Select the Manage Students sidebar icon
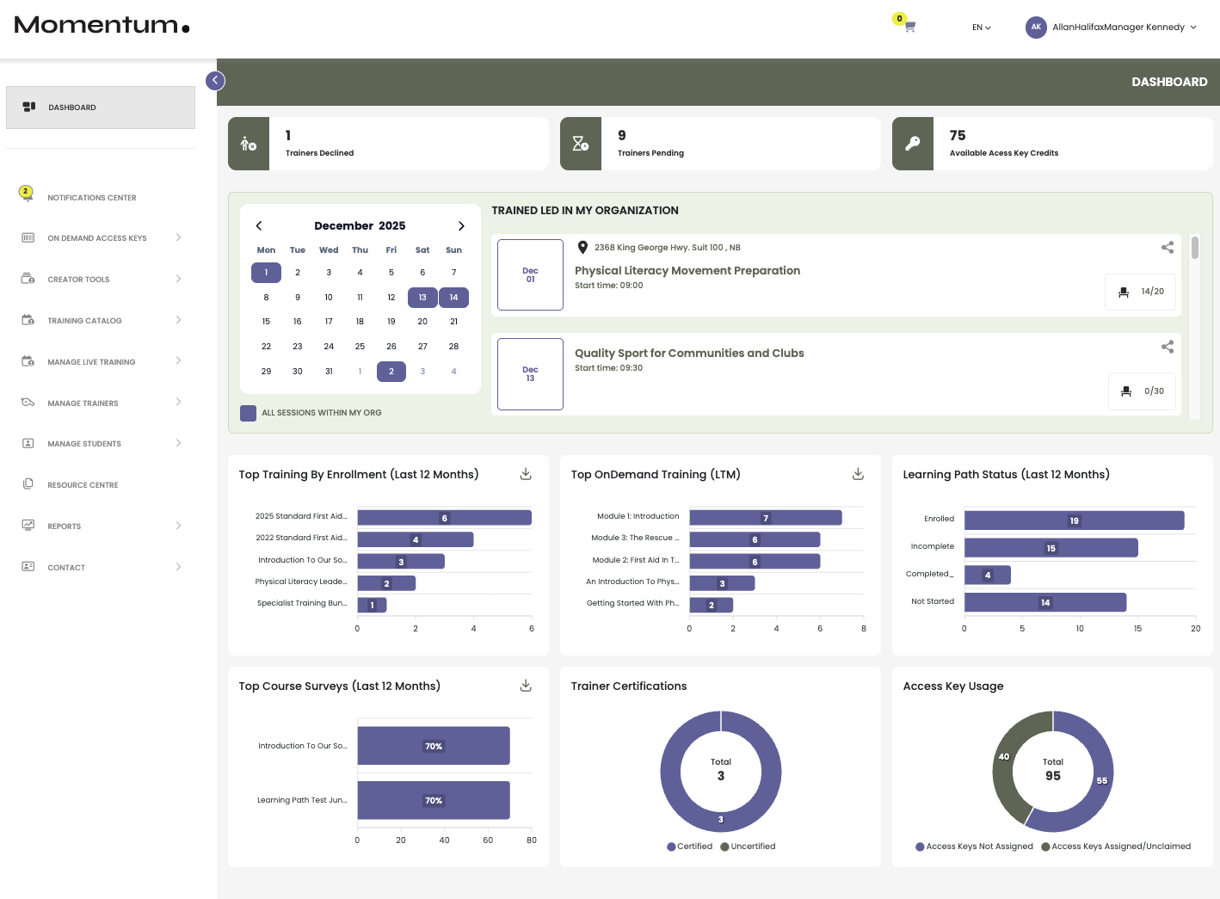The image size is (1220, 899). click(x=28, y=443)
